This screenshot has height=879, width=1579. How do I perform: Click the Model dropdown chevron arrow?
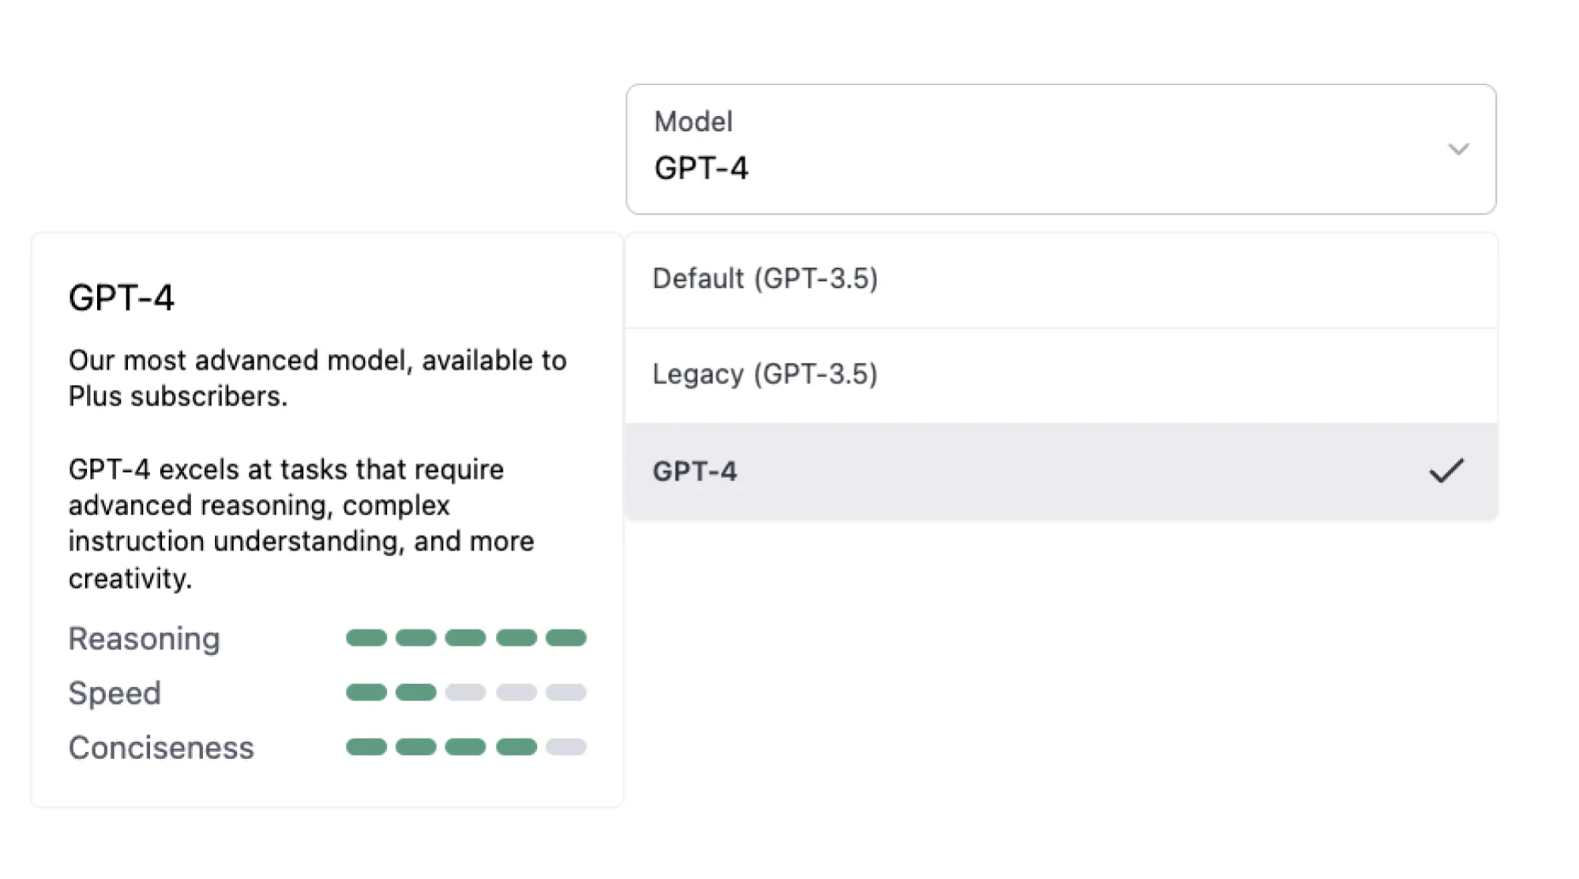click(1457, 149)
